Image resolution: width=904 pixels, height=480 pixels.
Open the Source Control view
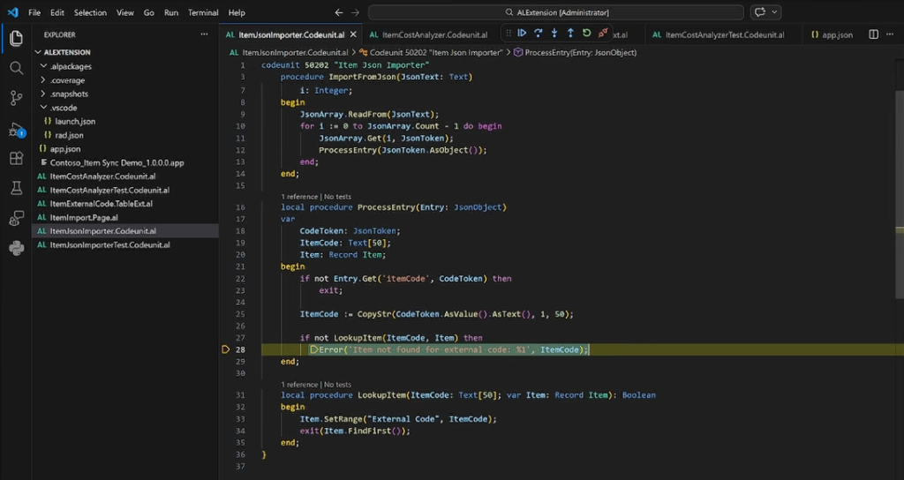click(x=16, y=99)
